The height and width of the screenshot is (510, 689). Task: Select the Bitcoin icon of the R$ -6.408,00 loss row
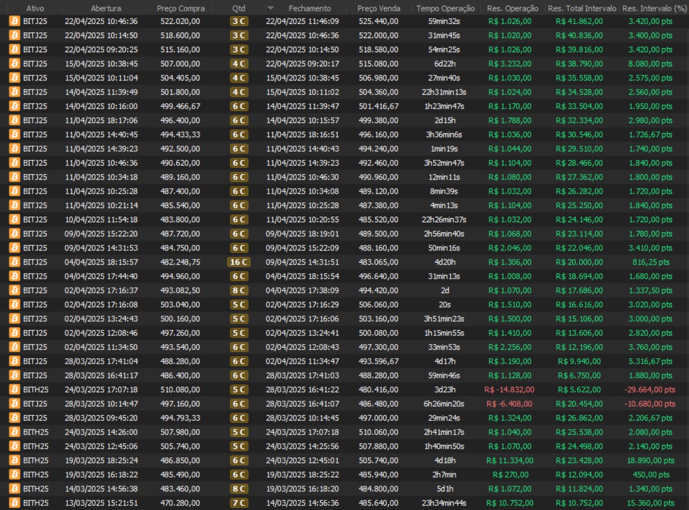click(14, 403)
